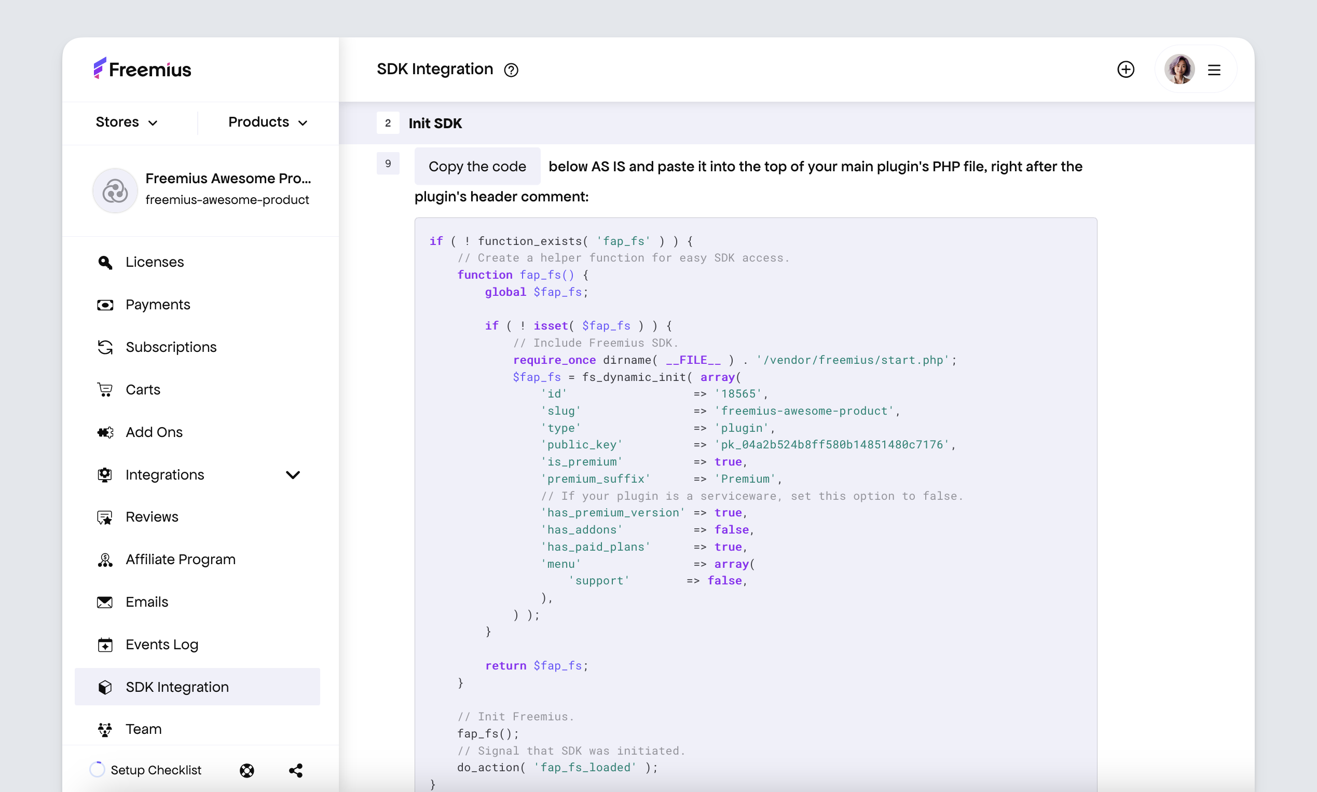Click the freemius-awesome-product slug text
1317x792 pixels.
point(227,200)
